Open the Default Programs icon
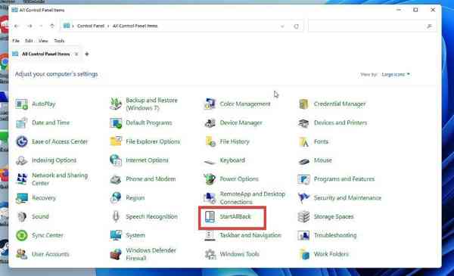This screenshot has height=276, width=454. click(x=116, y=122)
